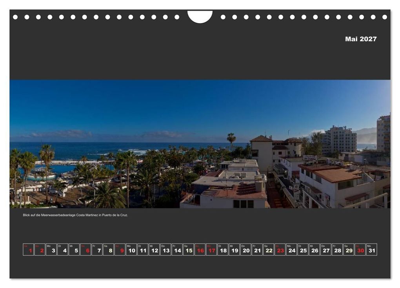
Task: Select day 14 (Fr) in the calendar strip
Action: click(x=177, y=250)
